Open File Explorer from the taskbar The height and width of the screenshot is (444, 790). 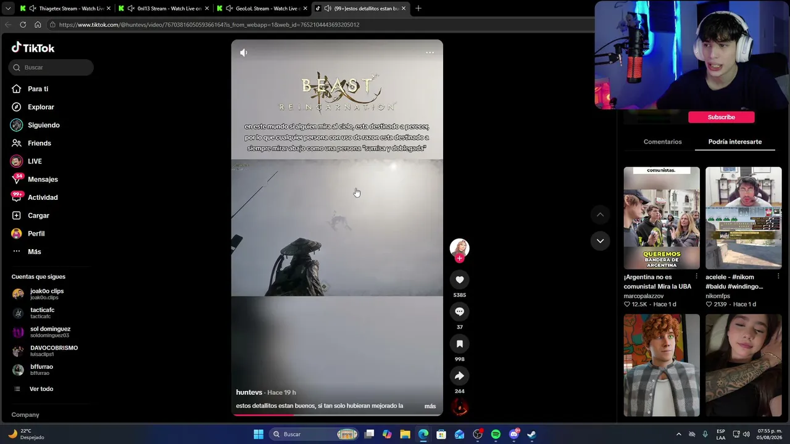pos(405,434)
